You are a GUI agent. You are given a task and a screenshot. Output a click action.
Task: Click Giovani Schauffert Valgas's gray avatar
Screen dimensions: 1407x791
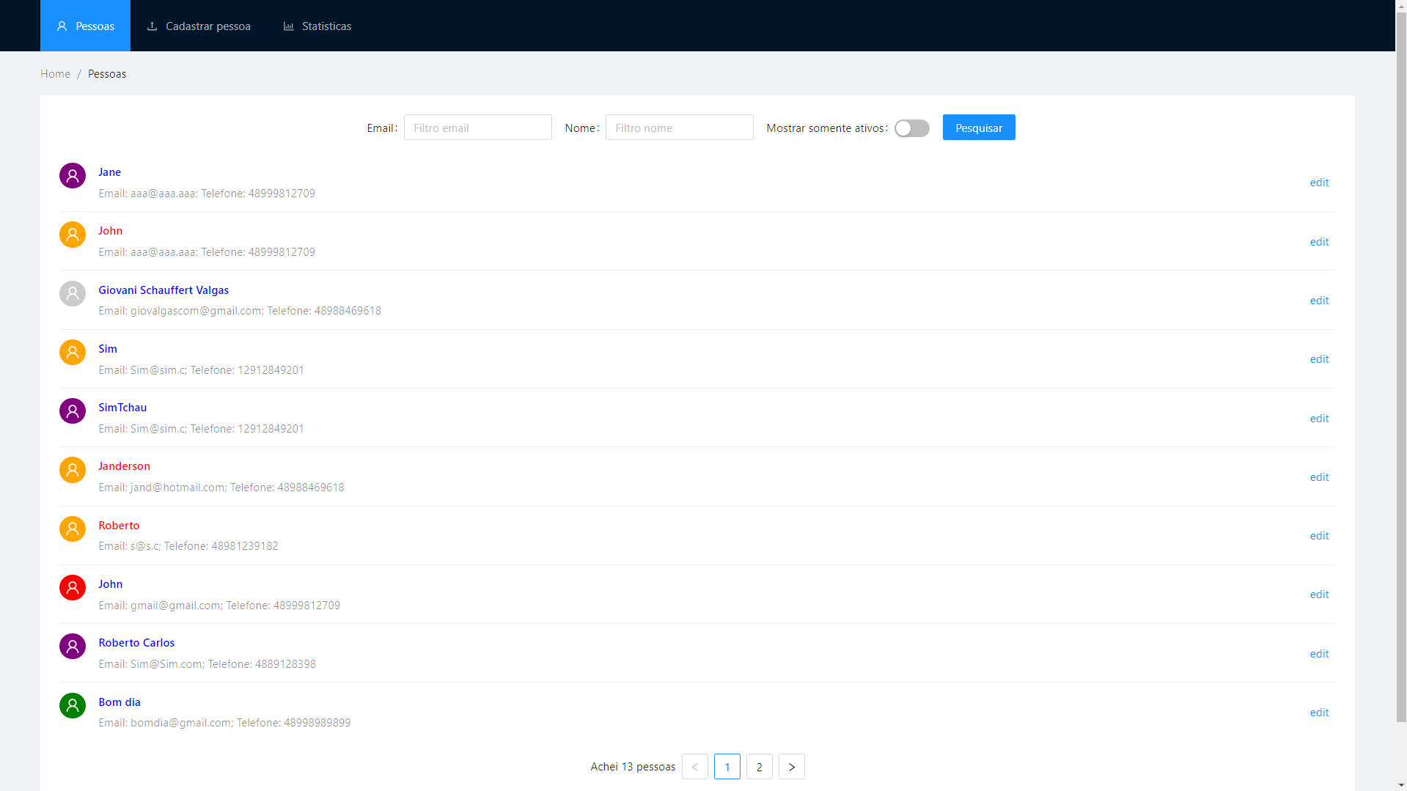point(72,293)
